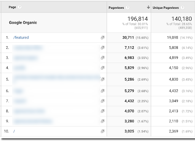Viewport: 195px width, 141px height.
Task: Open row 6 page external link icon
Action: (x=102, y=91)
